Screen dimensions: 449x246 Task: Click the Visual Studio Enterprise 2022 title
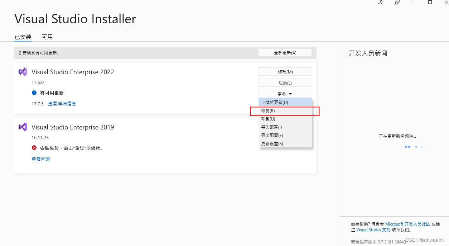click(x=73, y=72)
